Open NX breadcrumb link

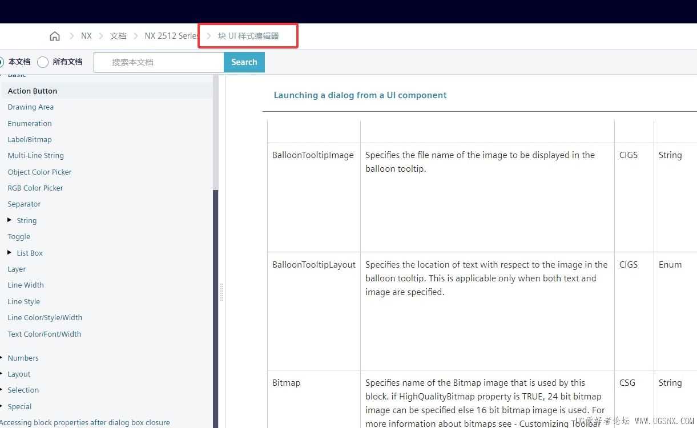pyautogui.click(x=86, y=36)
